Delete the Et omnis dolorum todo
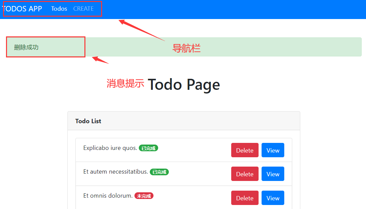 (245, 198)
